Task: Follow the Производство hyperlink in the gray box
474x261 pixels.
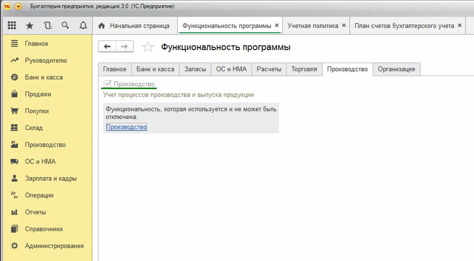Action: pyautogui.click(x=126, y=127)
